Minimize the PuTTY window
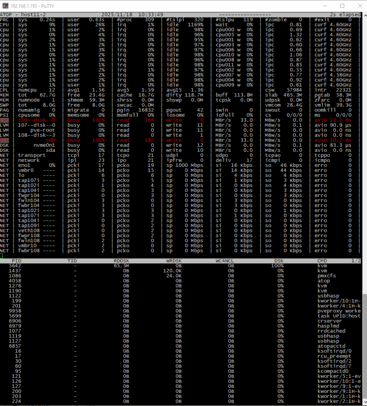This screenshot has height=406, width=367. coord(324,6)
